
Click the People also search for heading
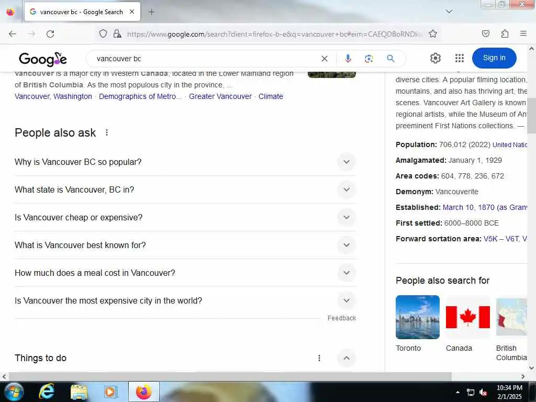coord(442,281)
